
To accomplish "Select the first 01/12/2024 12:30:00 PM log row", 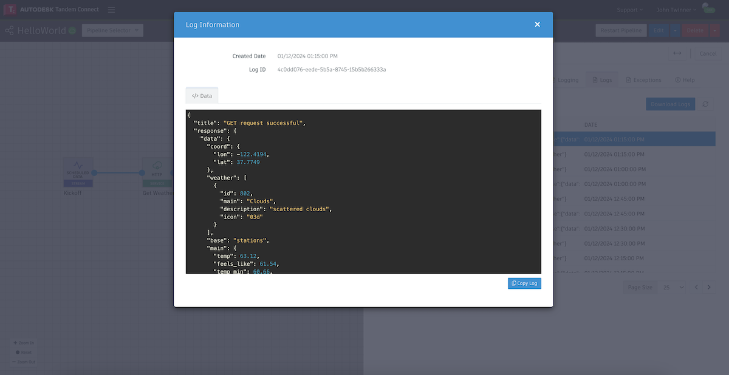I will (634, 229).
